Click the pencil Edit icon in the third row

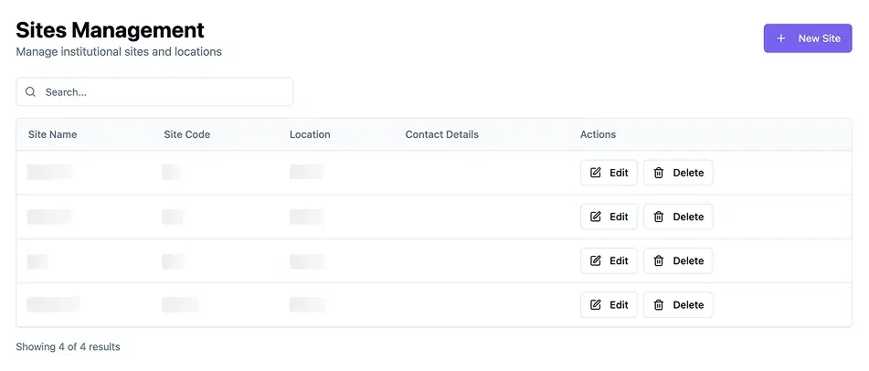[595, 260]
